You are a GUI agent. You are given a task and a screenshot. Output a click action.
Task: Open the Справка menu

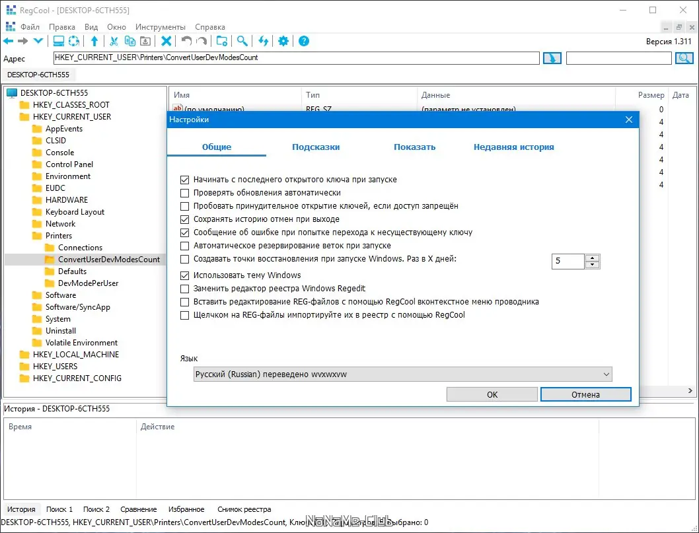coord(210,27)
